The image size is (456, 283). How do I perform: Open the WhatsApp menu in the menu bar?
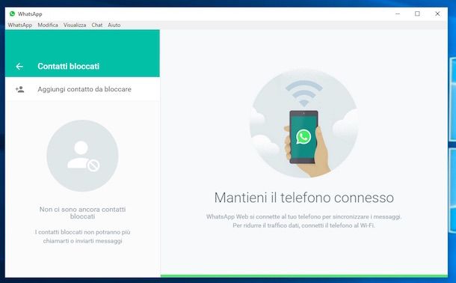[20, 25]
